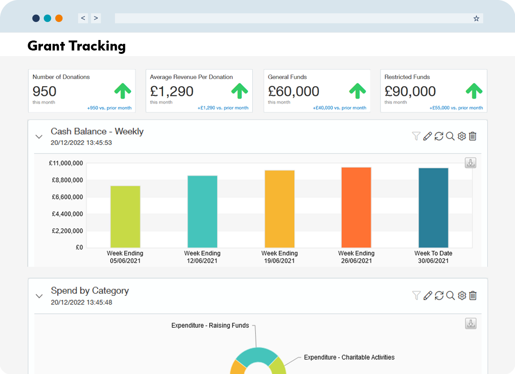Click the filter icon in Spend by Category

click(416, 295)
